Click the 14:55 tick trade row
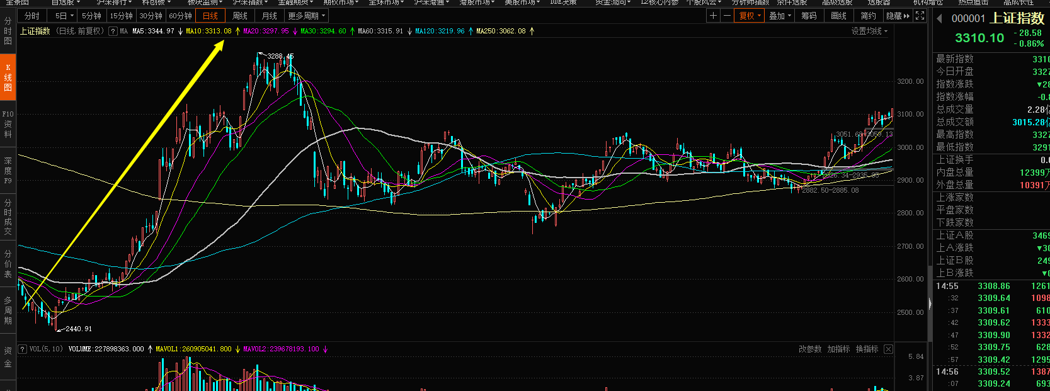Image resolution: width=1050 pixels, height=391 pixels. (x=991, y=286)
